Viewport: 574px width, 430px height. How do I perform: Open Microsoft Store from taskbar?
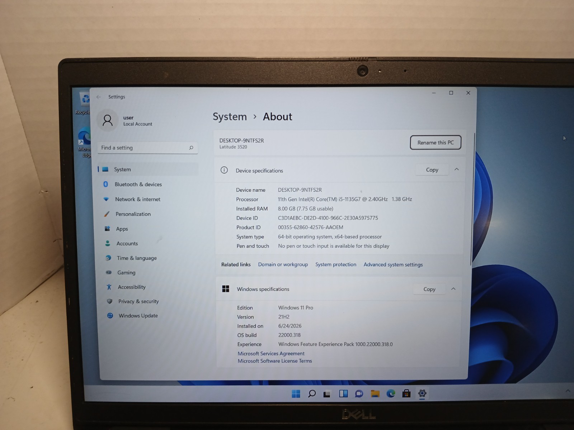coord(406,394)
